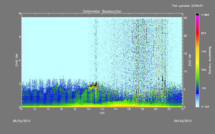Click the left 'AGL (km)' axis label
The image size is (215, 134).
pyautogui.click(x=17, y=60)
